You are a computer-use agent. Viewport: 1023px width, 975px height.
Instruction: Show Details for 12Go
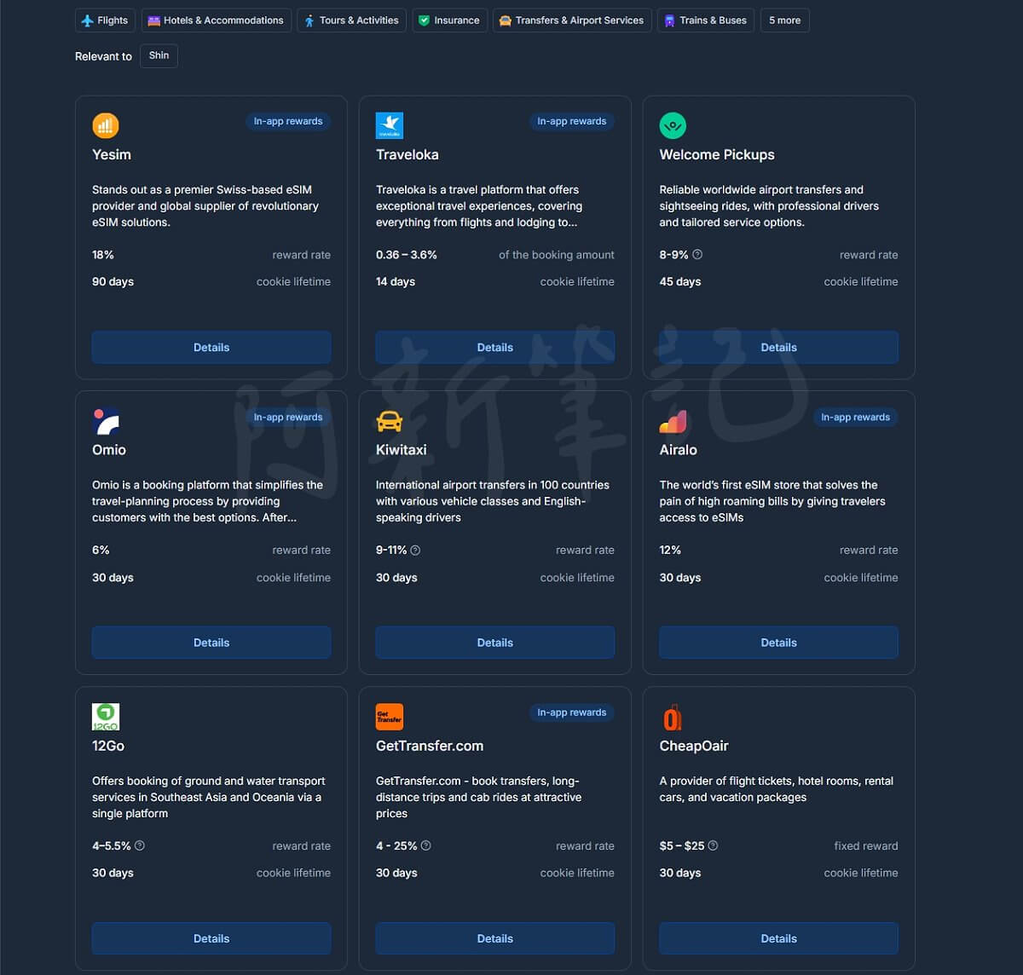(x=211, y=938)
